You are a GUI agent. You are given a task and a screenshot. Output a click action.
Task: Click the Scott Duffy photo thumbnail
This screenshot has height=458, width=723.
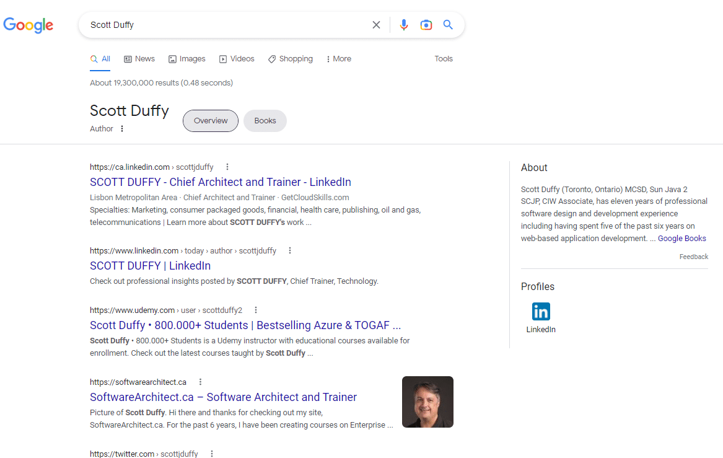click(x=428, y=402)
